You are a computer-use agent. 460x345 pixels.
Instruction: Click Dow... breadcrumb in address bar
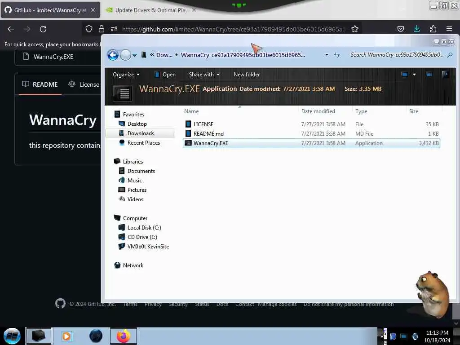point(164,55)
